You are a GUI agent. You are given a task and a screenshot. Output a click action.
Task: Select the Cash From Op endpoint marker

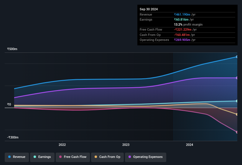(x=237, y=114)
